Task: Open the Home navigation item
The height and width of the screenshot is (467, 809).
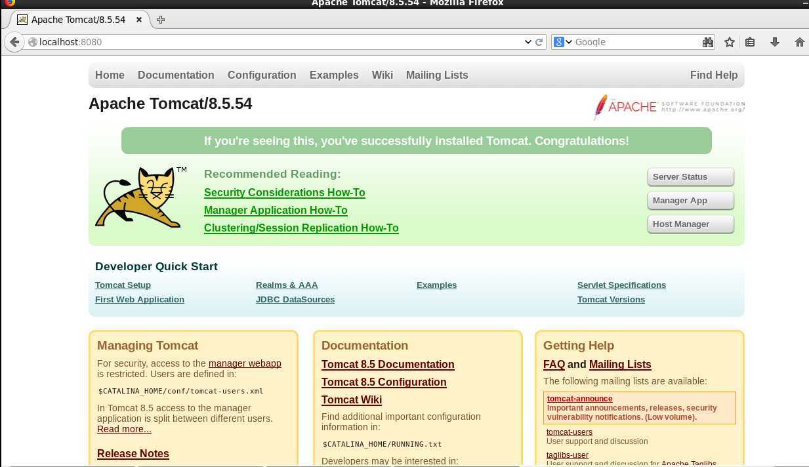Action: 110,75
